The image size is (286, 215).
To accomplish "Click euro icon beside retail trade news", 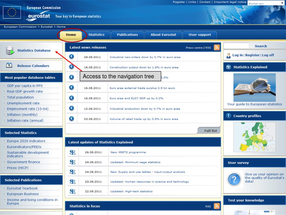I will (71, 119).
